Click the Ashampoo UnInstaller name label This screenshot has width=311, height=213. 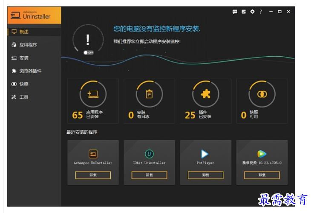point(93,163)
